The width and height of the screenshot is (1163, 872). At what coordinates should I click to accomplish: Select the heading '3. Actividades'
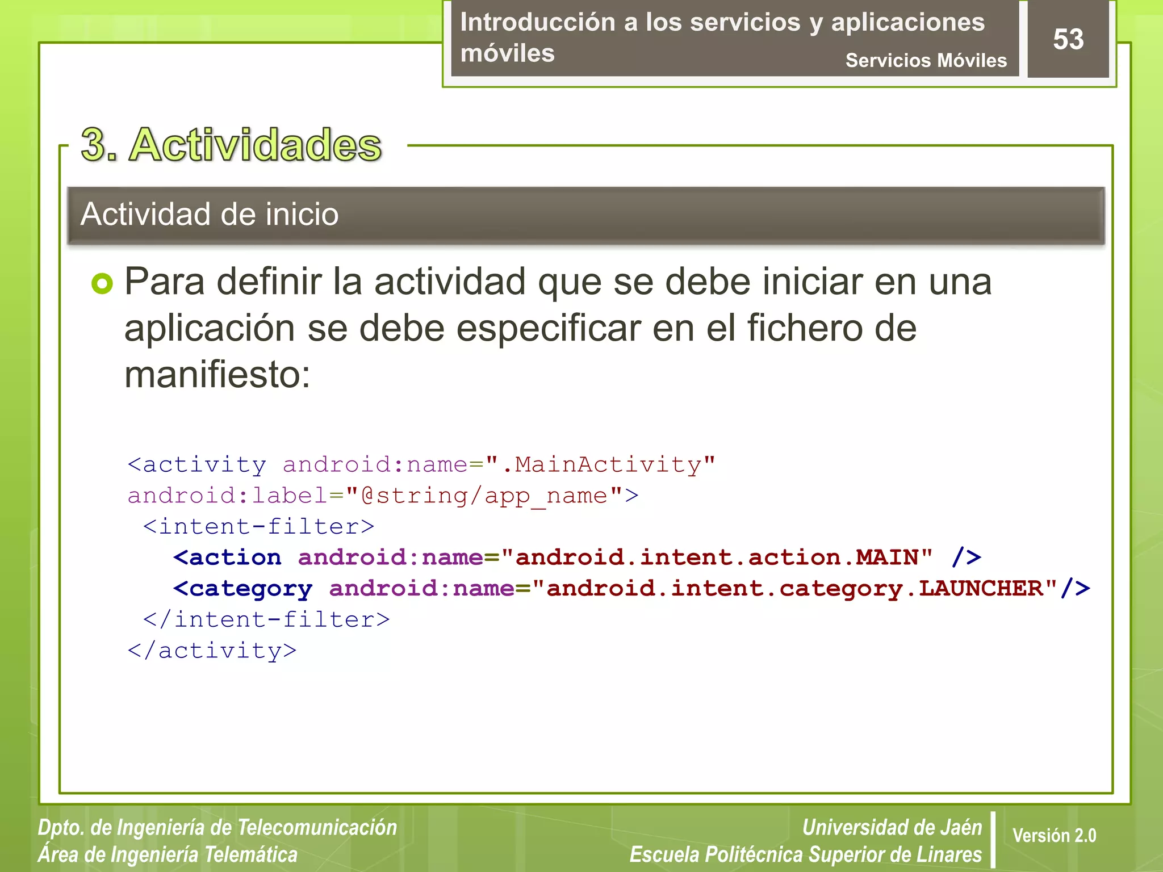(x=231, y=145)
